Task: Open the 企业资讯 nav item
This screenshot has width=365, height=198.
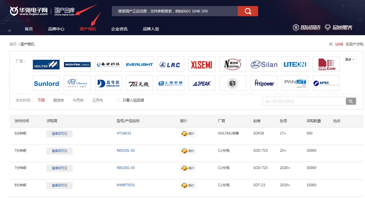Action: pyautogui.click(x=119, y=29)
